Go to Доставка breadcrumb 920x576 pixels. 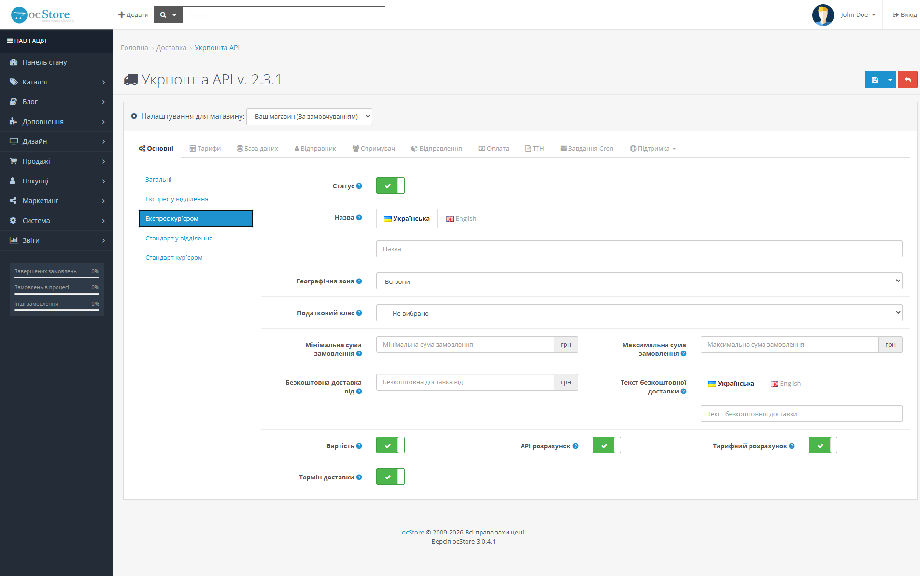click(x=171, y=48)
